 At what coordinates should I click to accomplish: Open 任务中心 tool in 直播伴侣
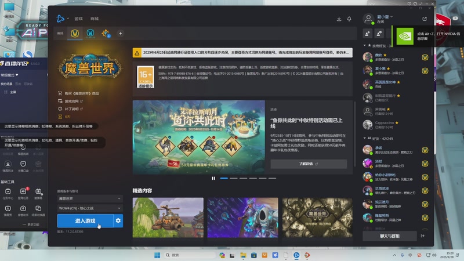click(8, 194)
